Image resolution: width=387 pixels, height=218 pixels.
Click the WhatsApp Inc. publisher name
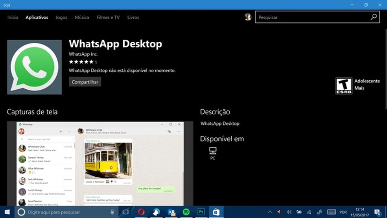pyautogui.click(x=83, y=54)
